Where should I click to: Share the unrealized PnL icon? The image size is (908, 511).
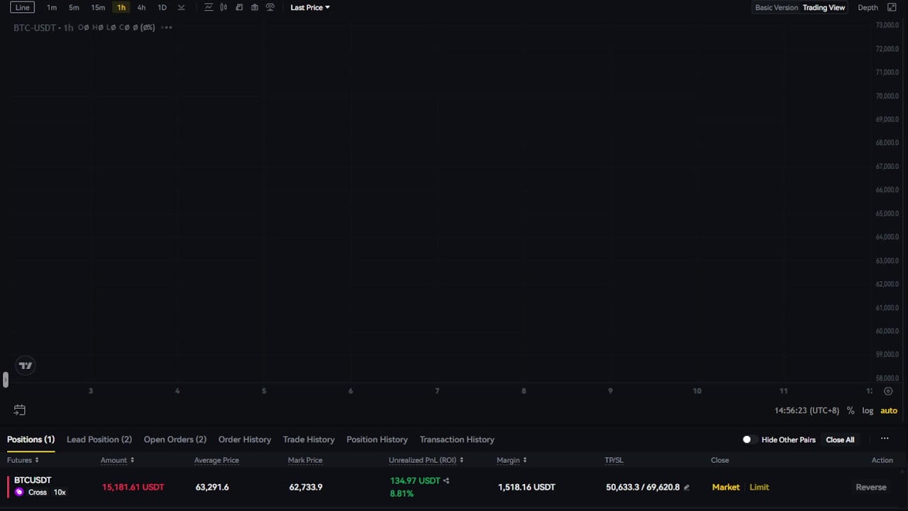click(446, 480)
